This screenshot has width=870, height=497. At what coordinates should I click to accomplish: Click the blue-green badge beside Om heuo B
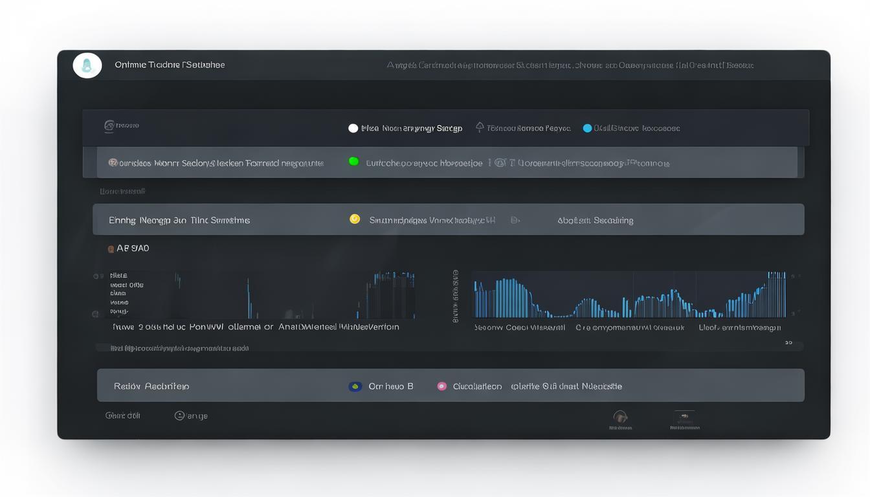click(x=355, y=386)
